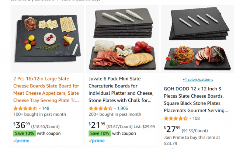This screenshot has height=149, width=236.
Task: Open the 148 reviews count link
Action: [46, 108]
